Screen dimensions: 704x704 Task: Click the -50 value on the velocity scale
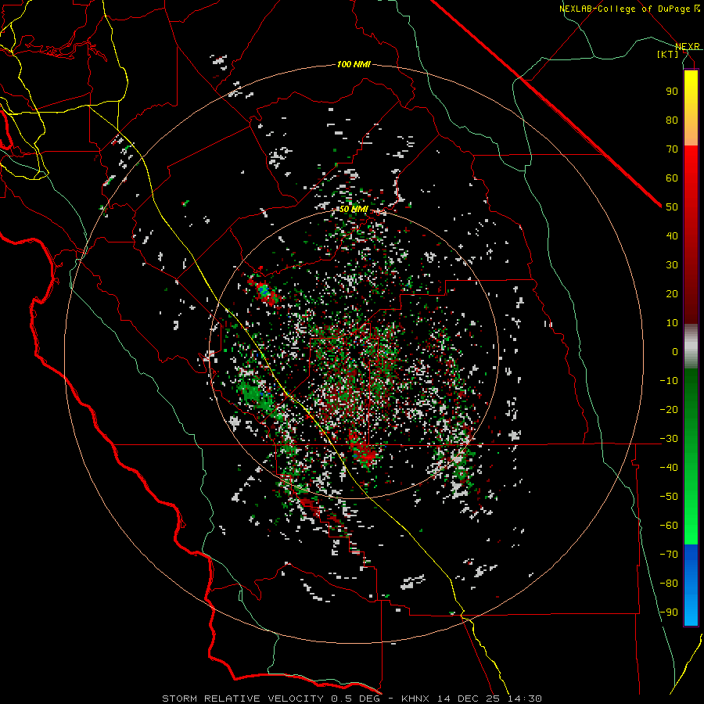tap(669, 497)
